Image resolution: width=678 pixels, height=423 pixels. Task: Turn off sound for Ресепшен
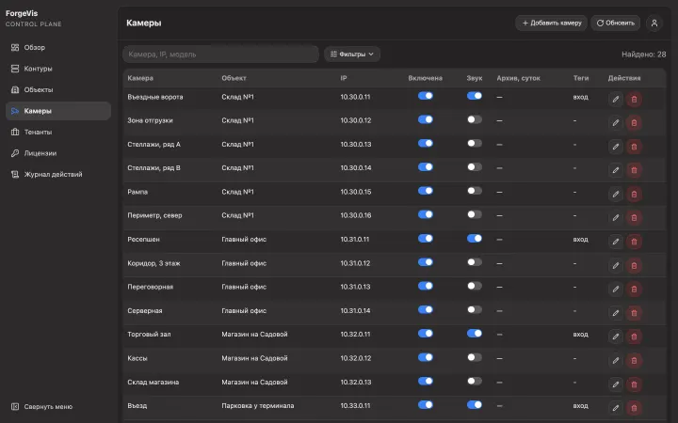pos(475,238)
